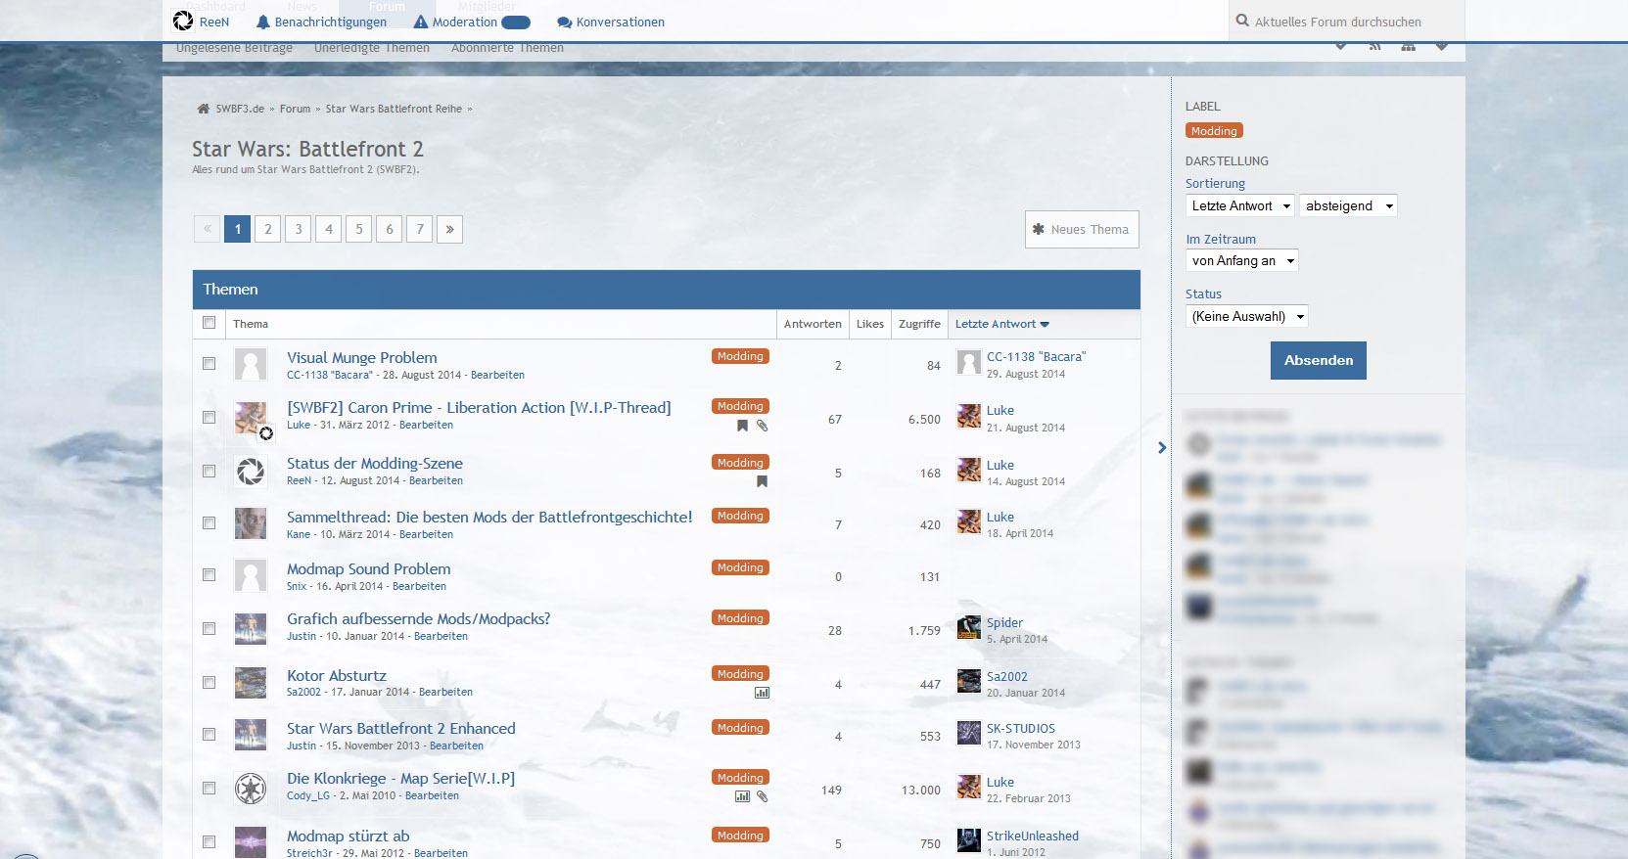Screen dimensions: 1628x859
Task: Click the Modding tag on Sammelthread row
Action: 740,516
